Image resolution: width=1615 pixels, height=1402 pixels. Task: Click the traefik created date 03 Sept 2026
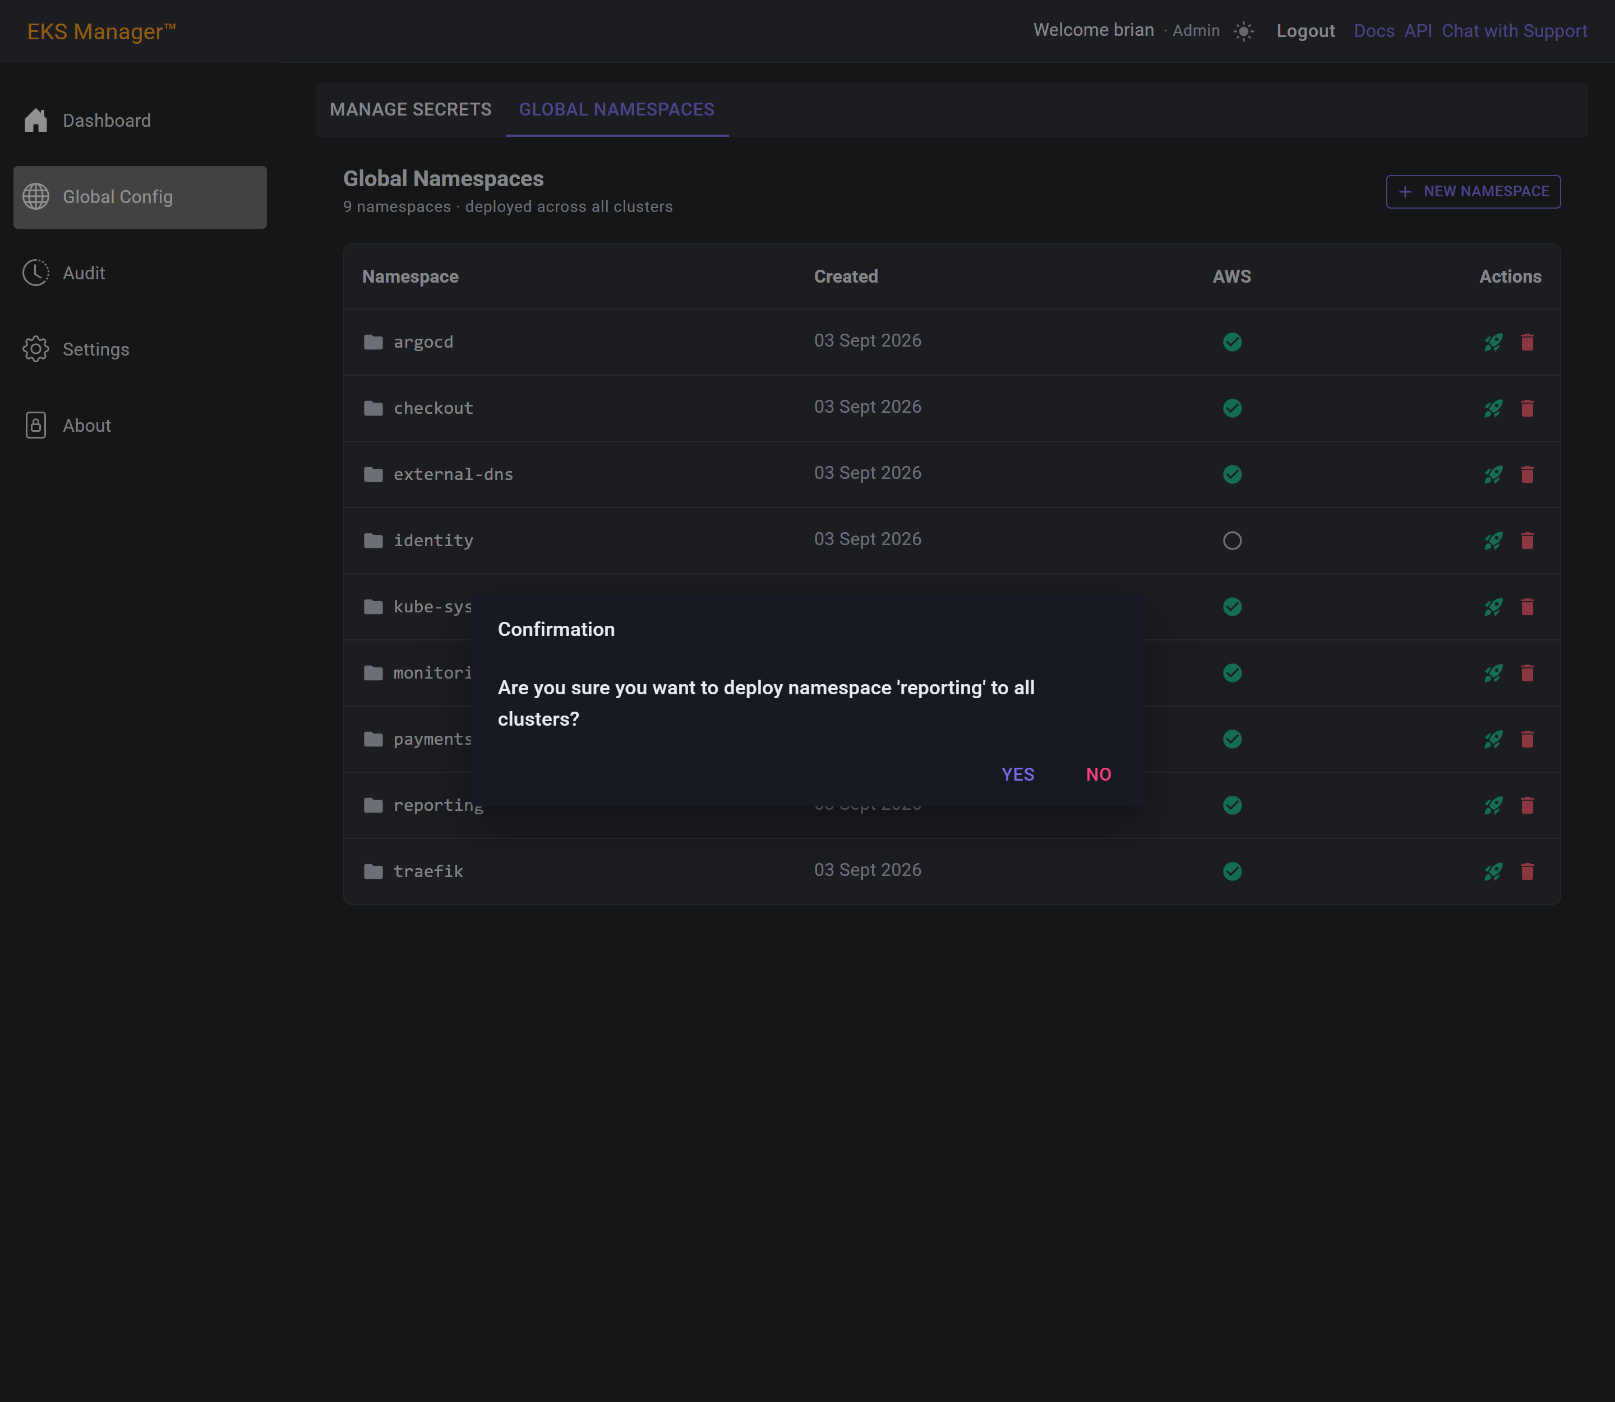point(867,870)
